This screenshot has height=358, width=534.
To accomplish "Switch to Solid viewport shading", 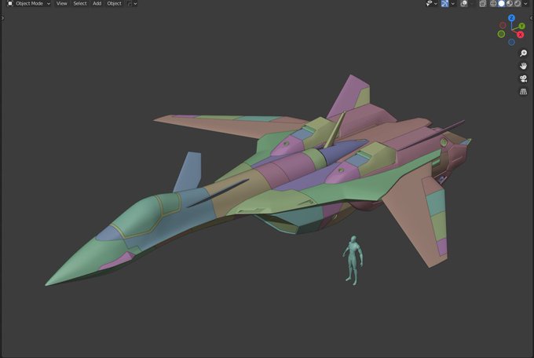I will coord(501,3).
